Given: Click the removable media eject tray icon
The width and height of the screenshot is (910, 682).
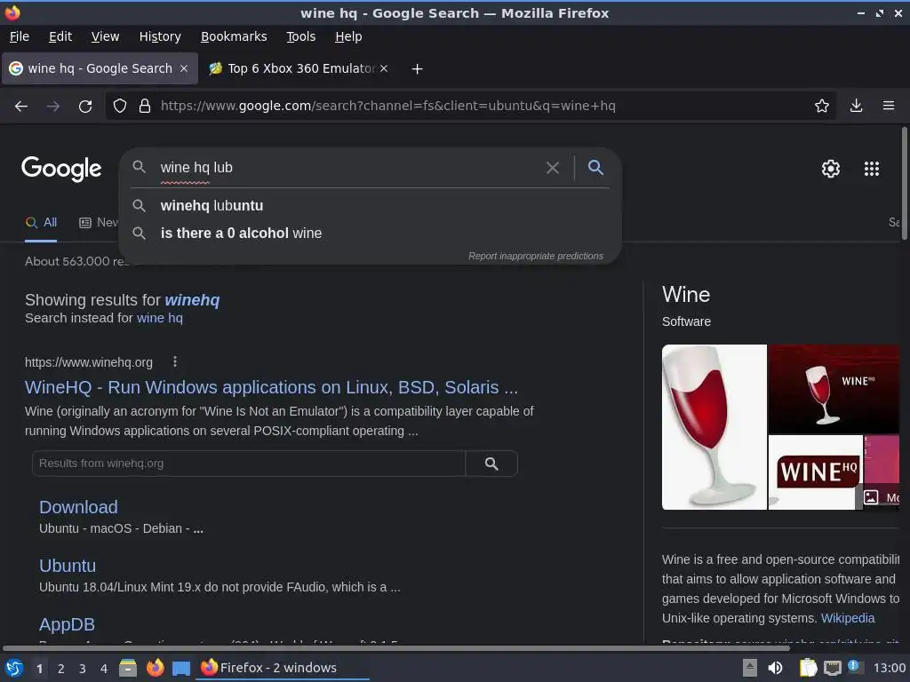Looking at the screenshot, I should (750, 668).
